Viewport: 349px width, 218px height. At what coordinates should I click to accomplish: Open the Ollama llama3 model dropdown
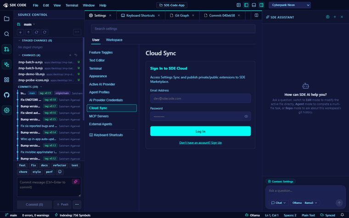[x=305, y=203]
